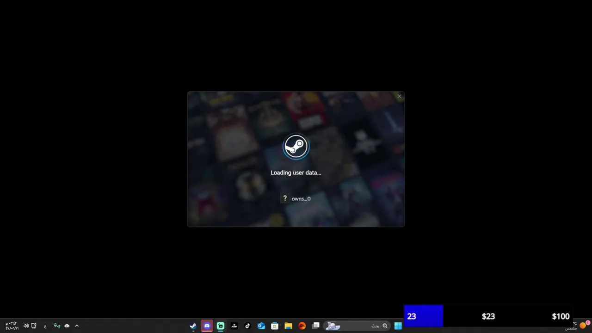
Task: Click the $100 overlay goal amount
Action: pyautogui.click(x=561, y=316)
